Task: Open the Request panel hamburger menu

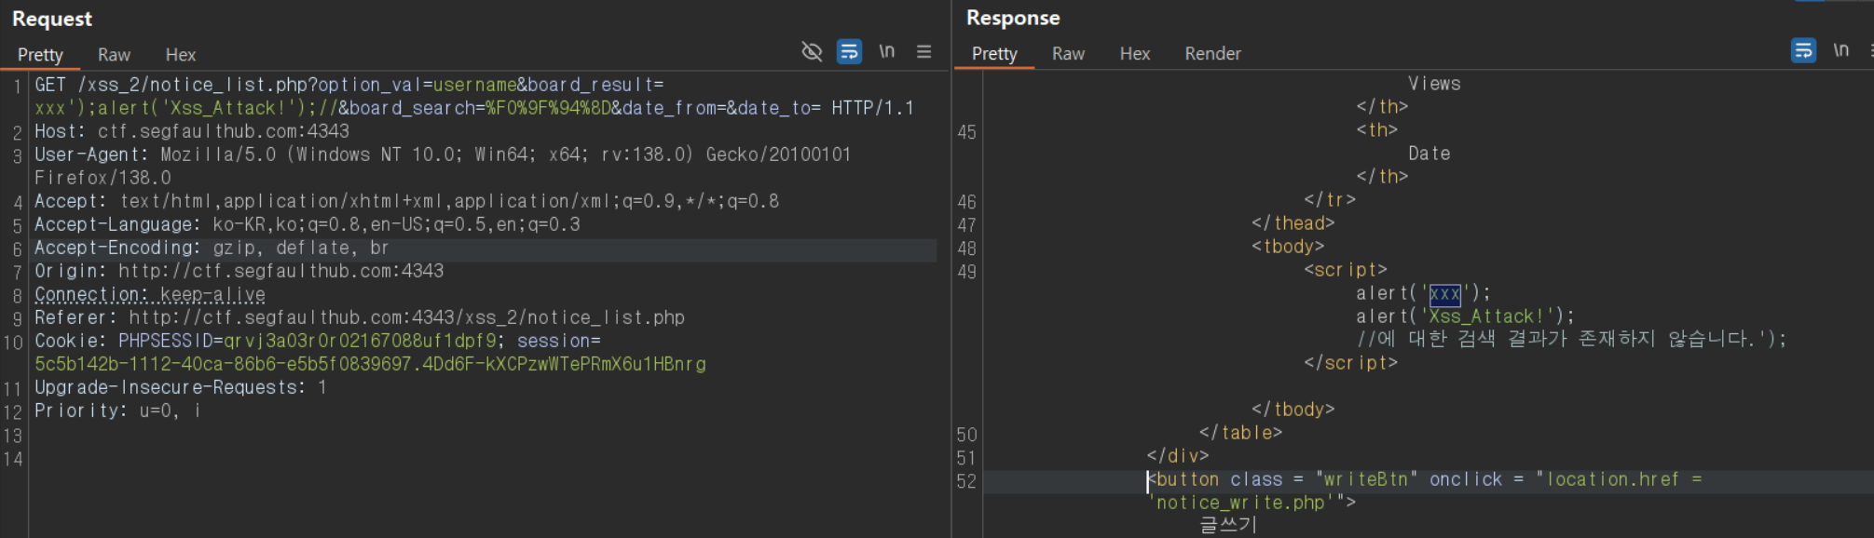Action: (x=923, y=52)
